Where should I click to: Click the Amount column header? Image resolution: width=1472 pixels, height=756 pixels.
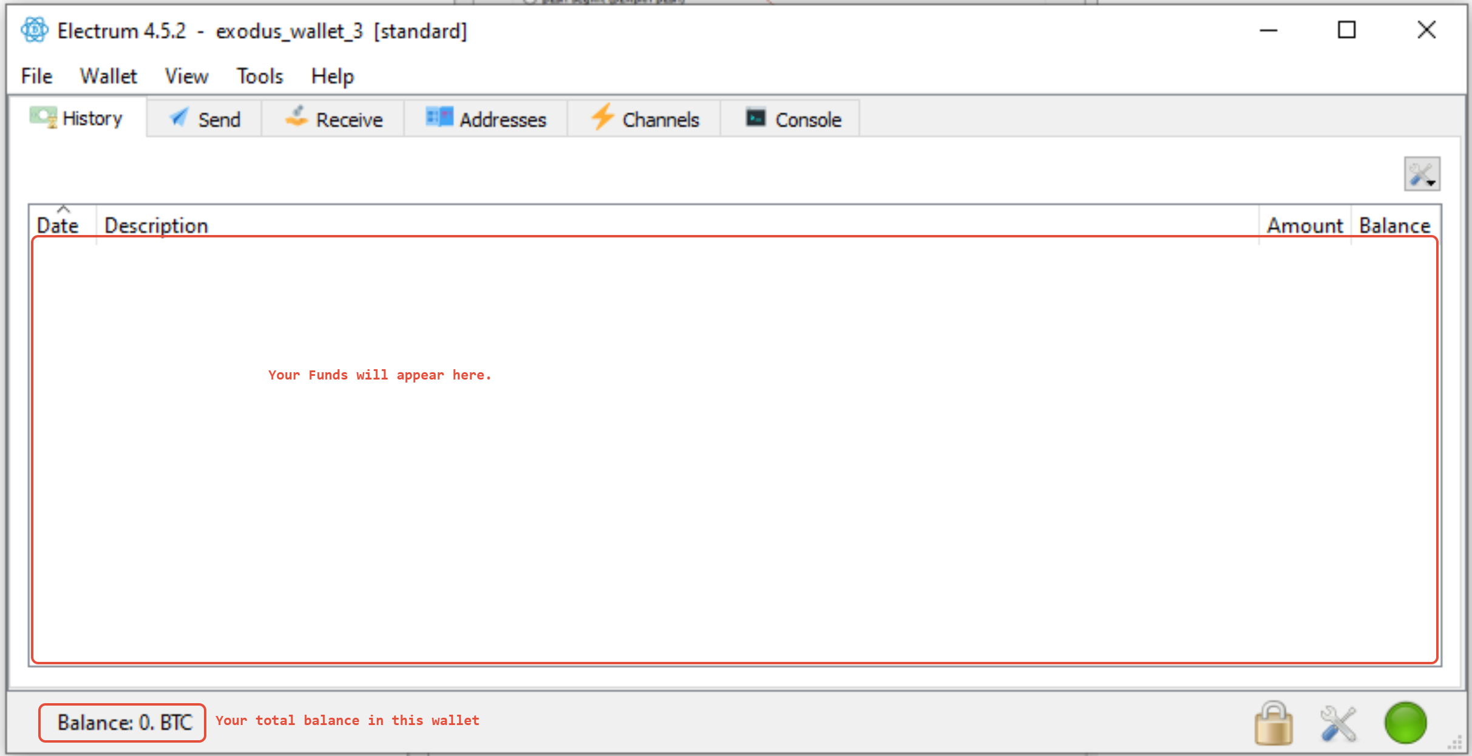point(1304,225)
